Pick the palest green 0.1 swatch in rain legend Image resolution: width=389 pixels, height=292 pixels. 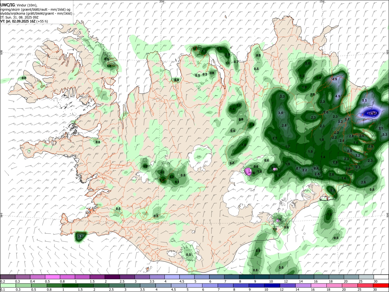tap(8, 285)
